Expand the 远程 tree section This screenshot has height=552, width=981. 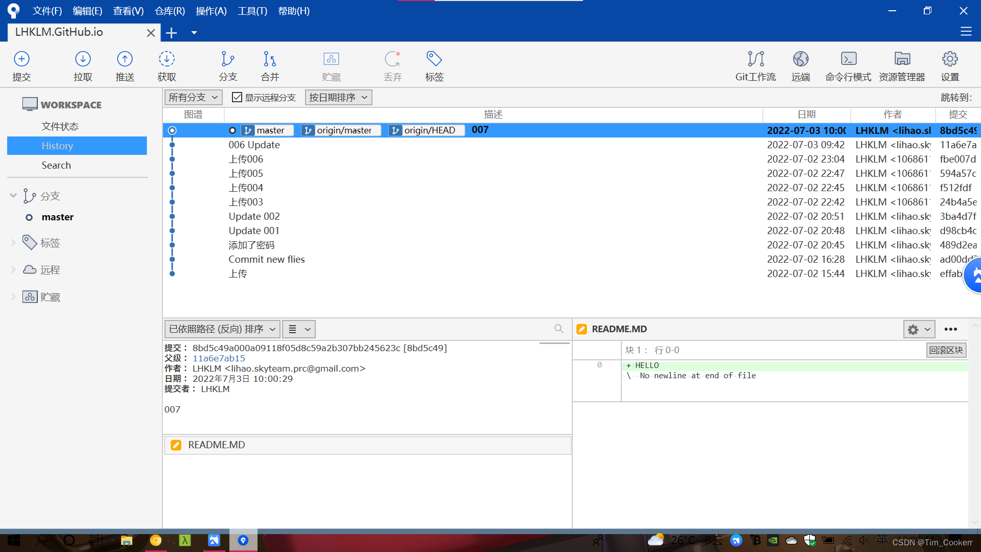[x=13, y=270]
